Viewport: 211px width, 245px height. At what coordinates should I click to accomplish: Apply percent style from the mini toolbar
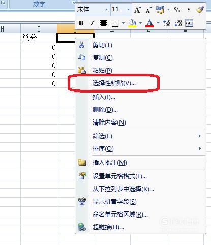pos(177,10)
